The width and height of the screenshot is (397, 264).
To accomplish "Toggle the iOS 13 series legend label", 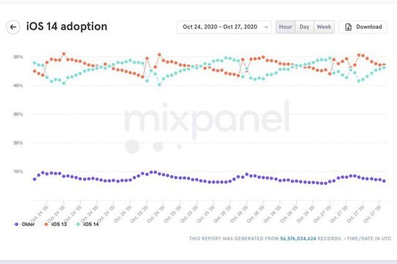I will pyautogui.click(x=59, y=224).
